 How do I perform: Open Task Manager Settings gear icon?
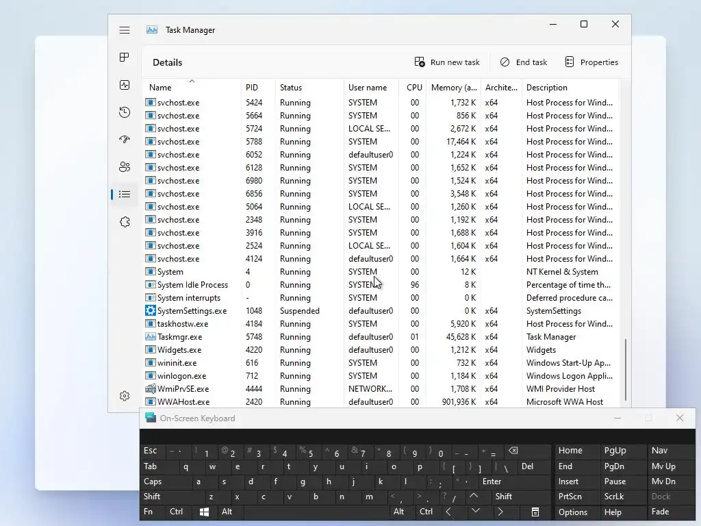(x=125, y=396)
